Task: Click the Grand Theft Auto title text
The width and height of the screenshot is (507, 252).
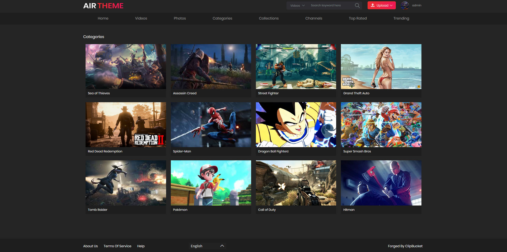Action: 356,93
